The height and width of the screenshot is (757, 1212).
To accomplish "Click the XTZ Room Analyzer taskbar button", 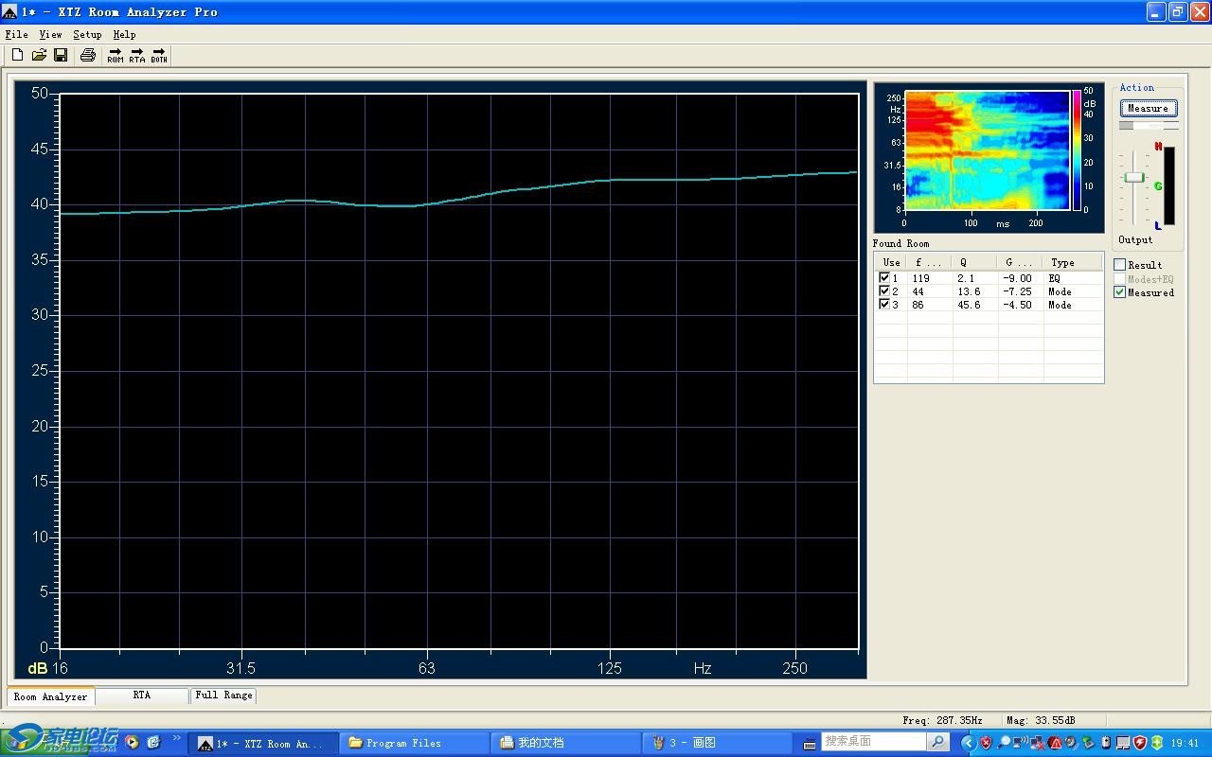I will [x=263, y=743].
